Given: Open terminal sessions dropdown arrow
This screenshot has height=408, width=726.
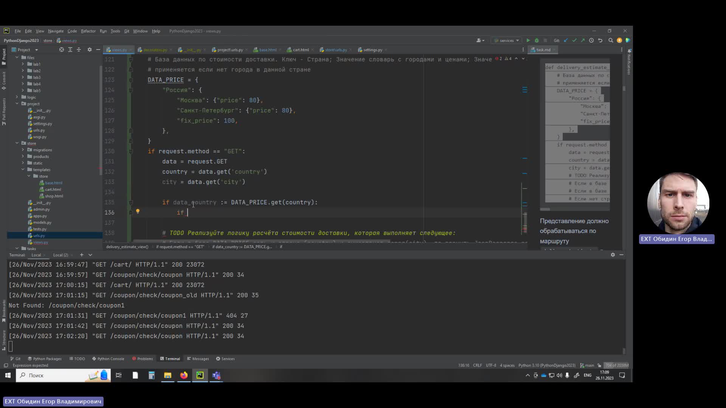Looking at the screenshot, I should [90, 255].
